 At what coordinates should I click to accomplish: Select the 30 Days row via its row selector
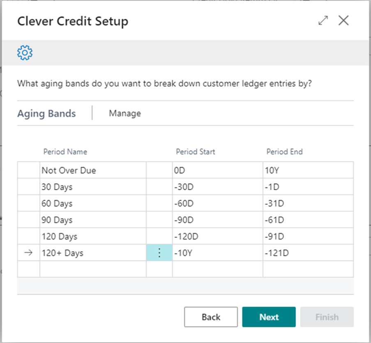point(29,186)
